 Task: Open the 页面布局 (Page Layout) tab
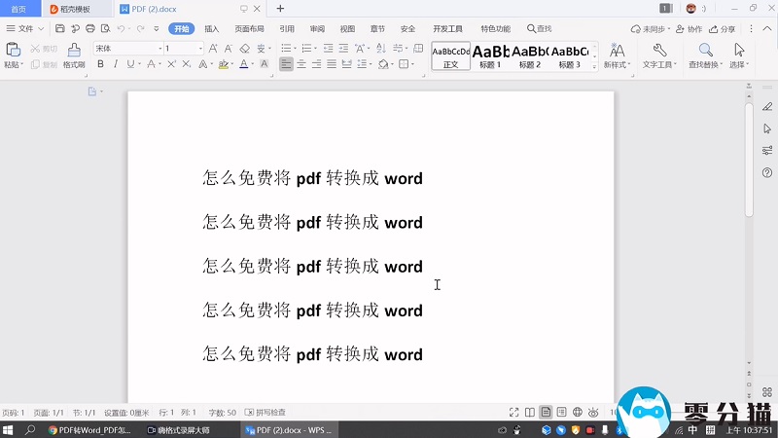pos(249,29)
